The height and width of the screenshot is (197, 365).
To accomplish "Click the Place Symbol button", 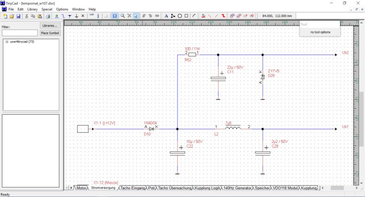I will [50, 33].
